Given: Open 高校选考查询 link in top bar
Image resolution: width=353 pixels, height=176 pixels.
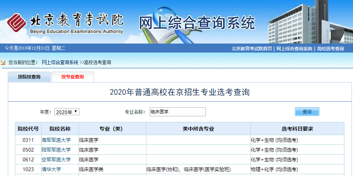Looking at the screenshot, I should 330,48.
